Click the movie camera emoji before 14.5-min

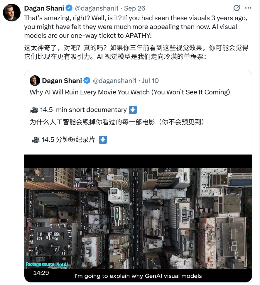[34, 110]
